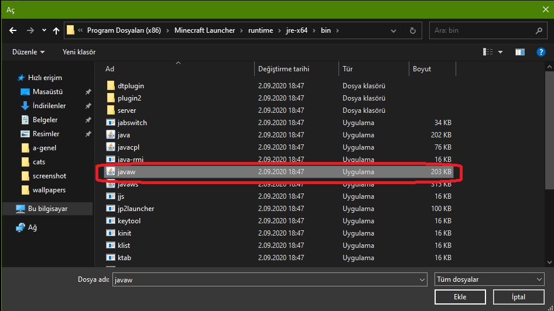Open Belgeler in the sidebar
This screenshot has height=311, width=554.
click(x=45, y=120)
